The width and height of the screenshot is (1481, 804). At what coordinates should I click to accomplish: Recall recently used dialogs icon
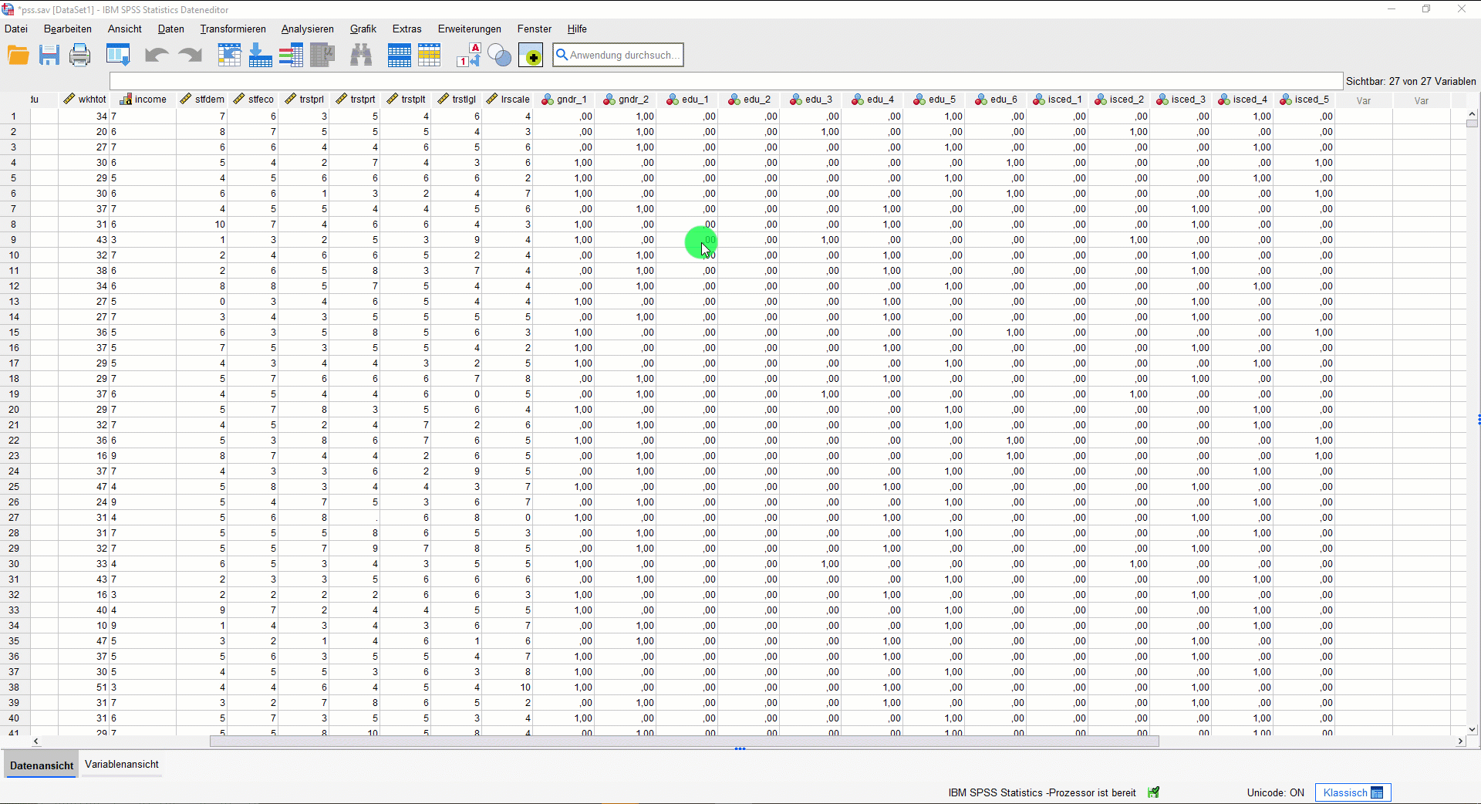point(118,56)
